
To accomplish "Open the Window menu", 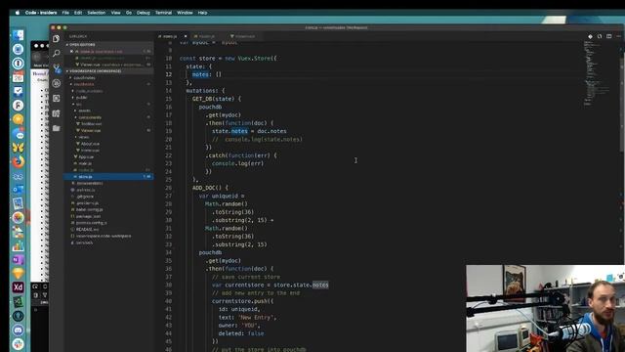I will pyautogui.click(x=185, y=13).
